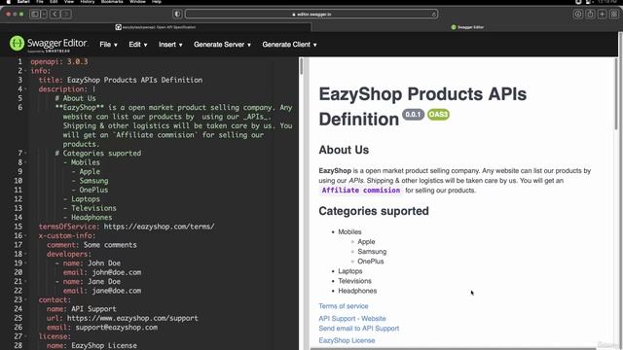The width and height of the screenshot is (623, 350).
Task: Click the OAS3 badge
Action: [x=438, y=115]
